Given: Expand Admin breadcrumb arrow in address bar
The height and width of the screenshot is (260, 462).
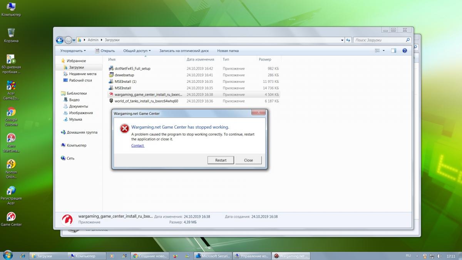Looking at the screenshot, I should [x=102, y=40].
